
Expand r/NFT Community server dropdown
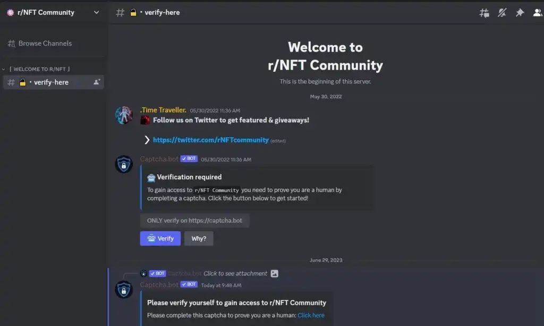[x=96, y=13]
